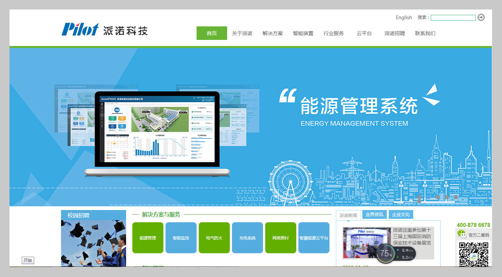Image resolution: width=502 pixels, height=277 pixels.
Task: Open the news exhibition booth thumbnail
Action: pos(367,243)
